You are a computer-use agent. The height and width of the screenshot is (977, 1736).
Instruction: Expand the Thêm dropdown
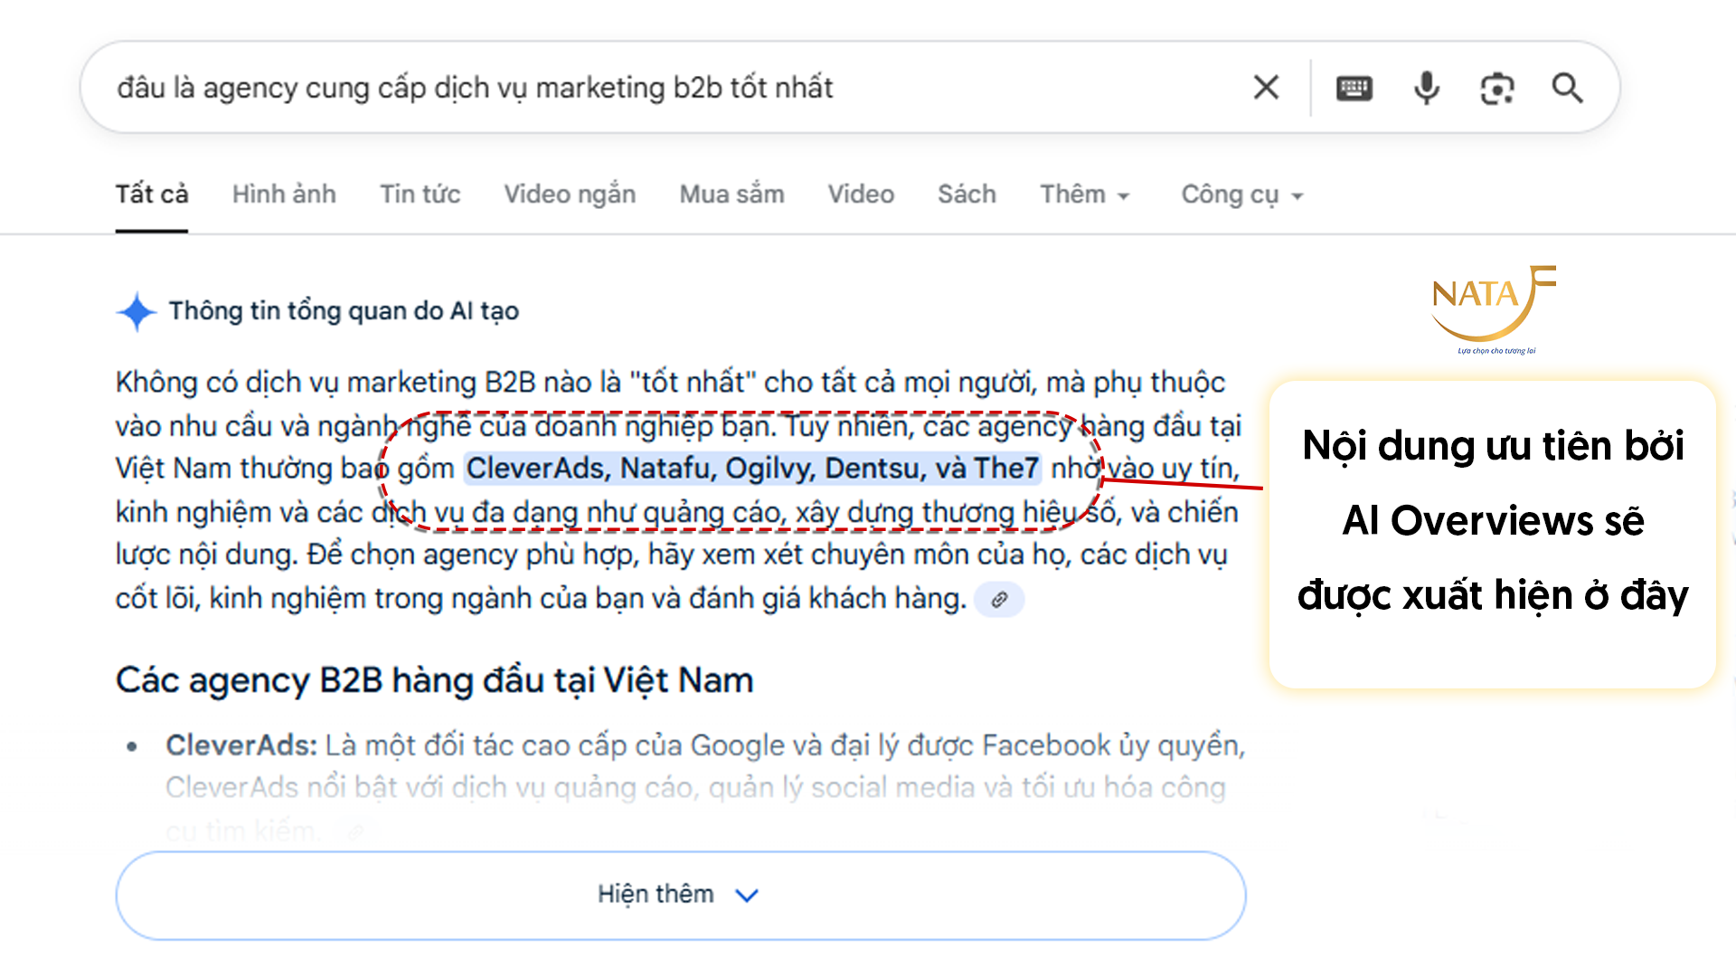pos(1084,194)
